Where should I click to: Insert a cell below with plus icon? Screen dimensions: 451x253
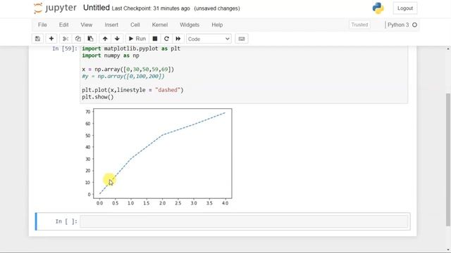click(x=51, y=39)
